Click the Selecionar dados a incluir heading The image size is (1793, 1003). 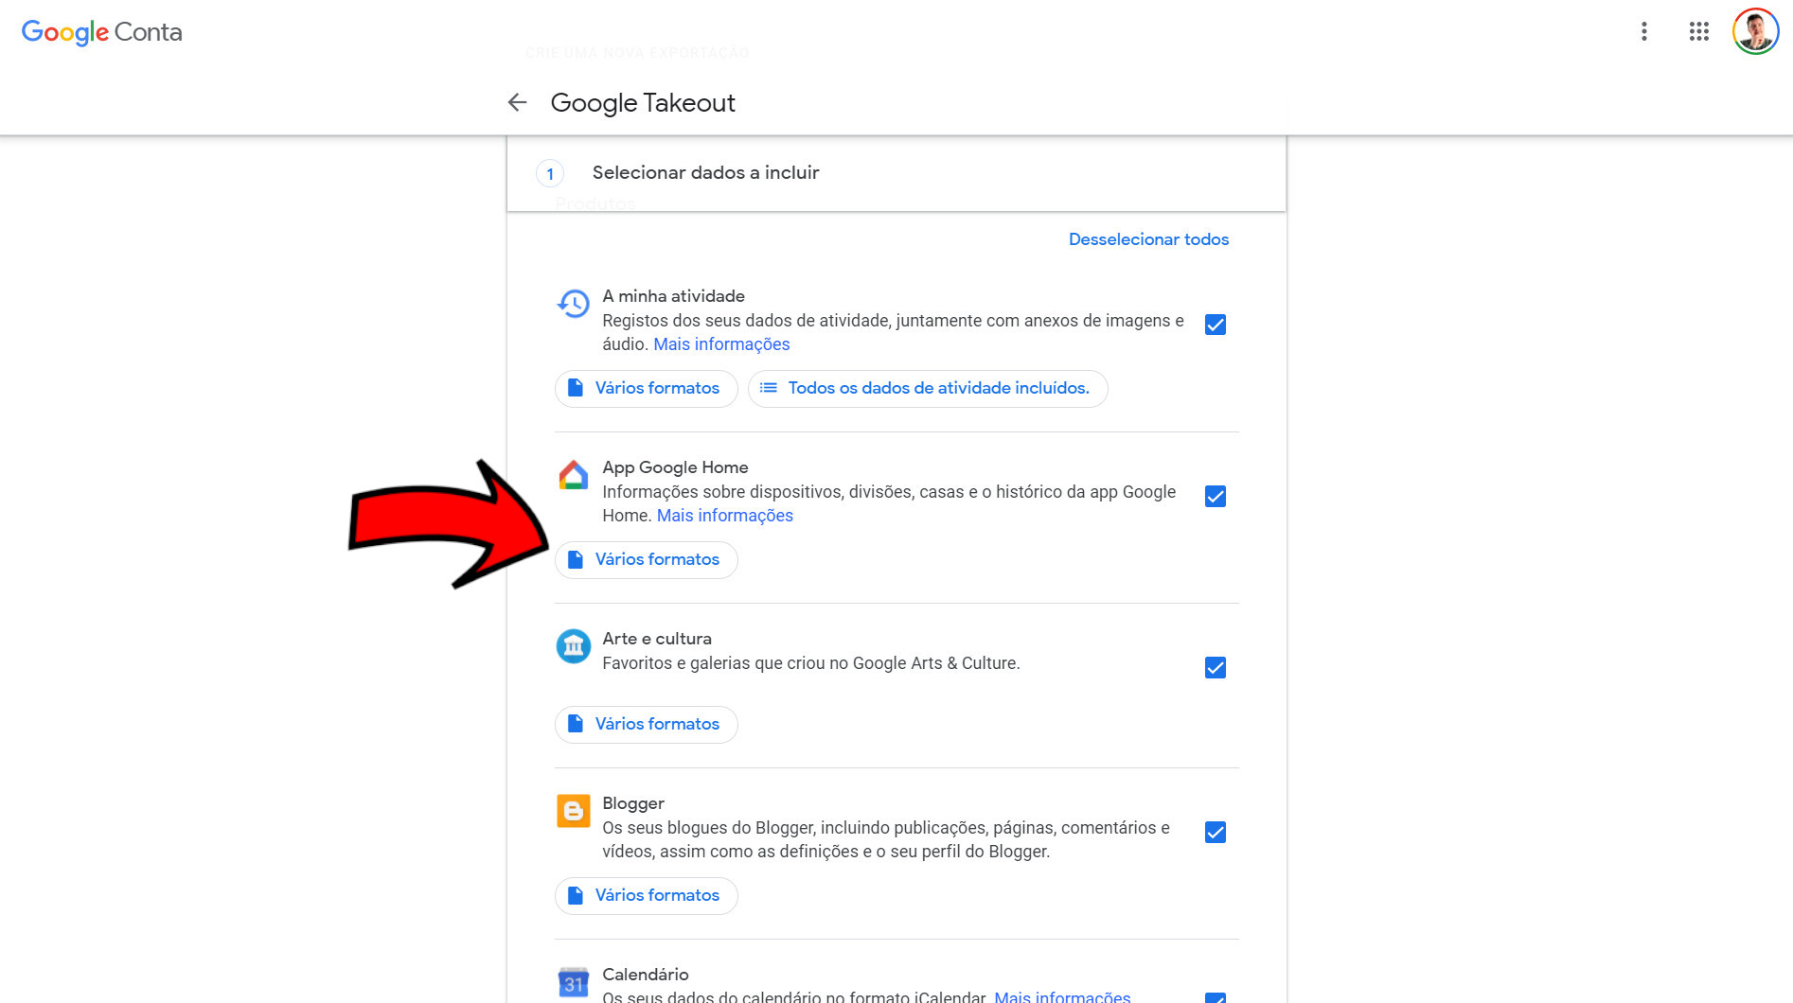tap(706, 172)
